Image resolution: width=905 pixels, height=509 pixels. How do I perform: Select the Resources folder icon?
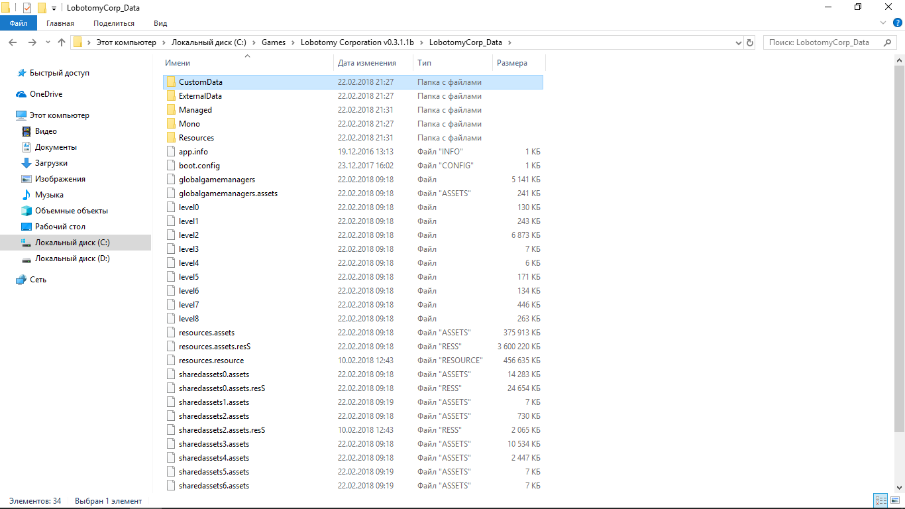171,138
